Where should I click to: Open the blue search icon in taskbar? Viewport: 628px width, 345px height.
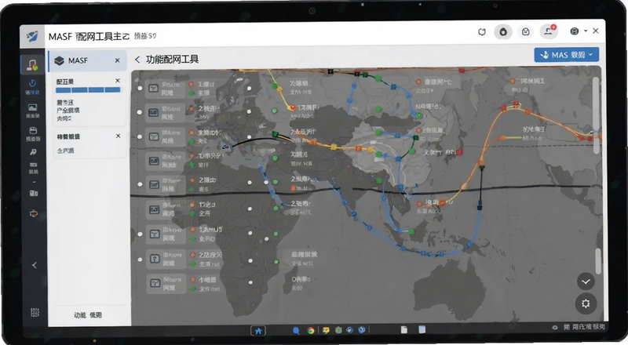pyautogui.click(x=296, y=331)
